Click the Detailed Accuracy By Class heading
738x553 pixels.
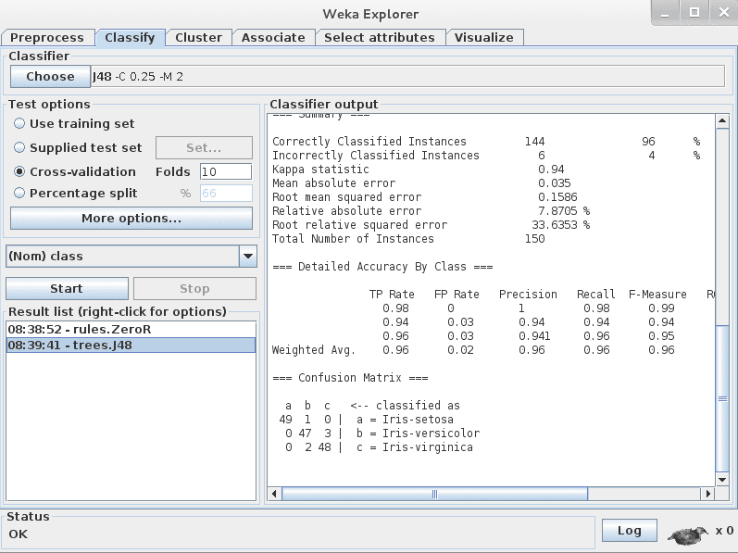click(x=382, y=267)
